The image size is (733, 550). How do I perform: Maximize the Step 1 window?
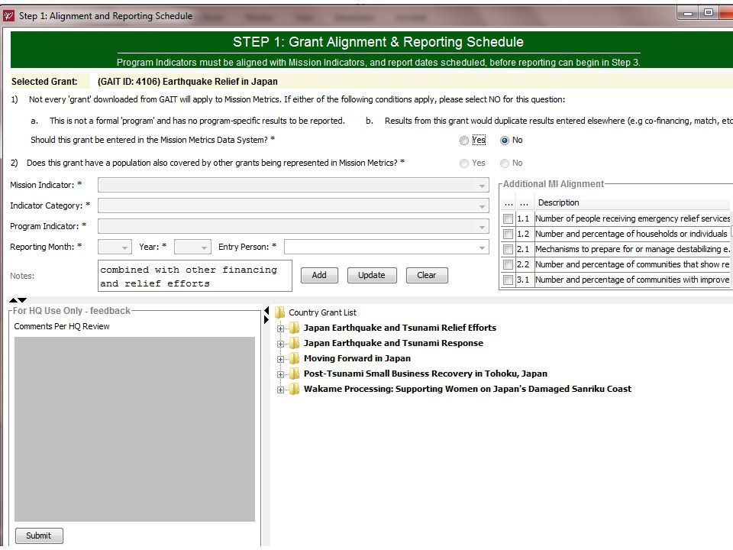click(x=709, y=13)
